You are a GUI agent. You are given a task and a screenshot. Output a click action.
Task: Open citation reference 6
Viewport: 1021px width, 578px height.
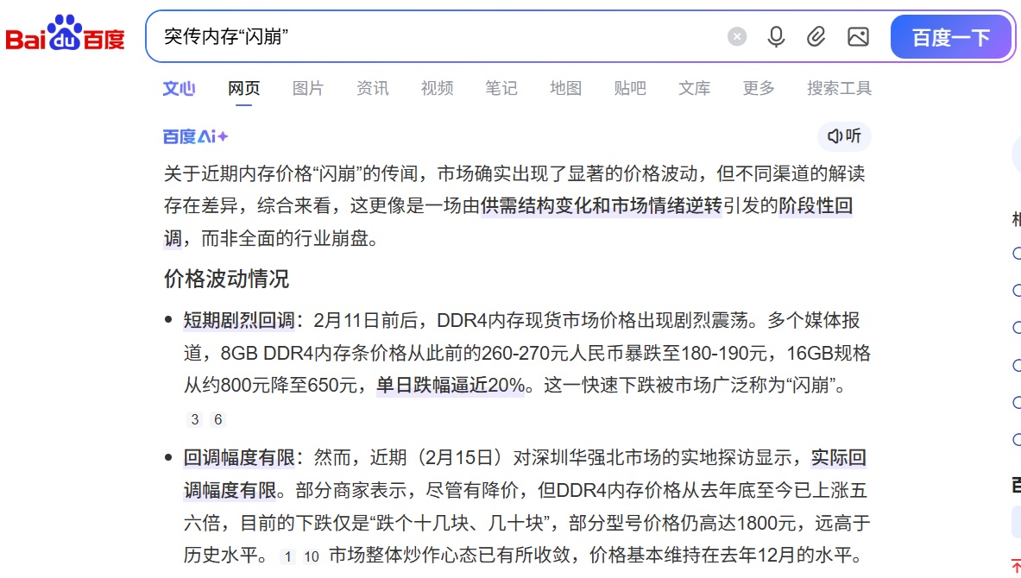tap(218, 420)
